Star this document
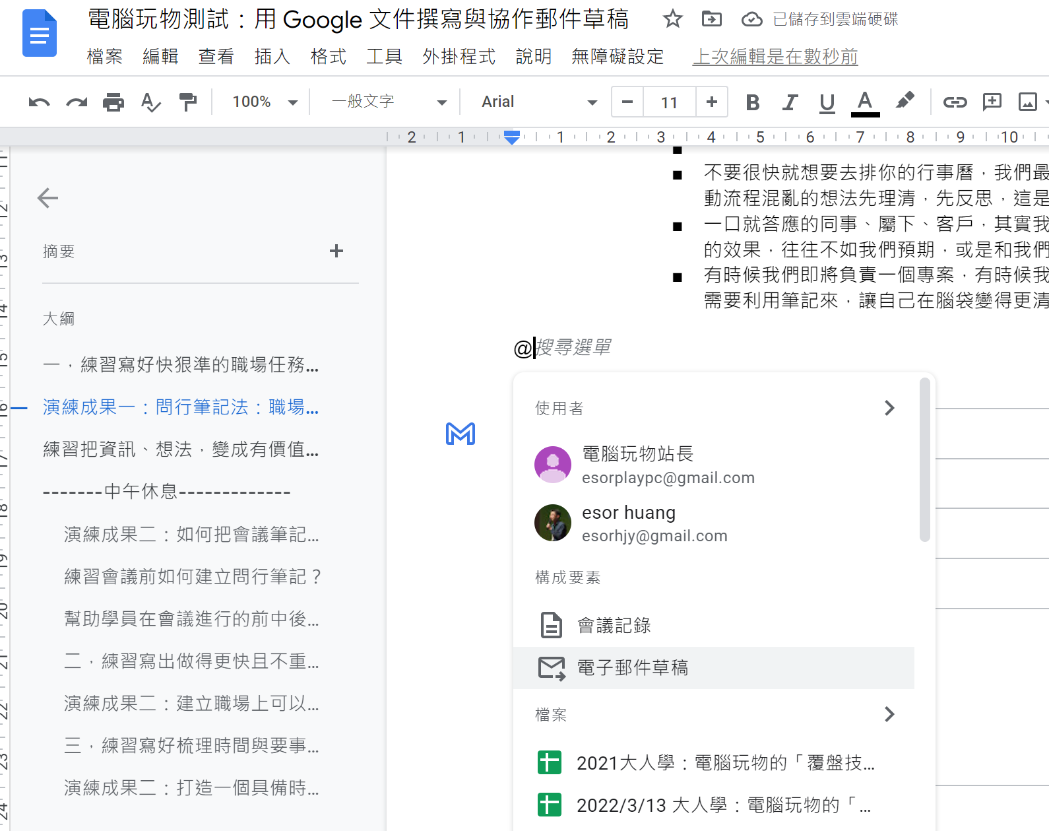The width and height of the screenshot is (1049, 831). pos(672,19)
